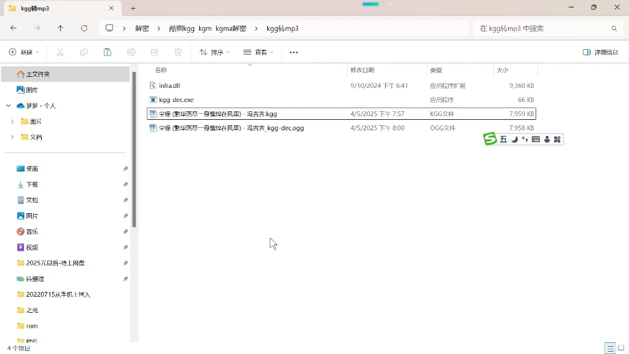
Task: Click the moon icon on the IME bar
Action: click(x=515, y=140)
